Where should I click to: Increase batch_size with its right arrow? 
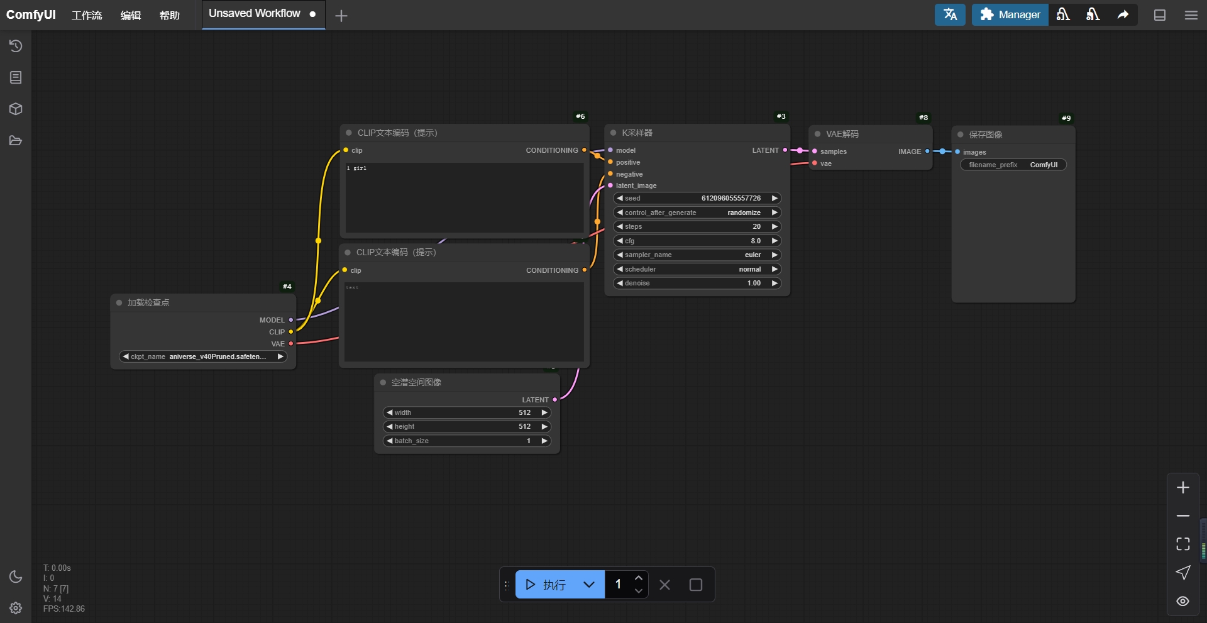tap(544, 441)
